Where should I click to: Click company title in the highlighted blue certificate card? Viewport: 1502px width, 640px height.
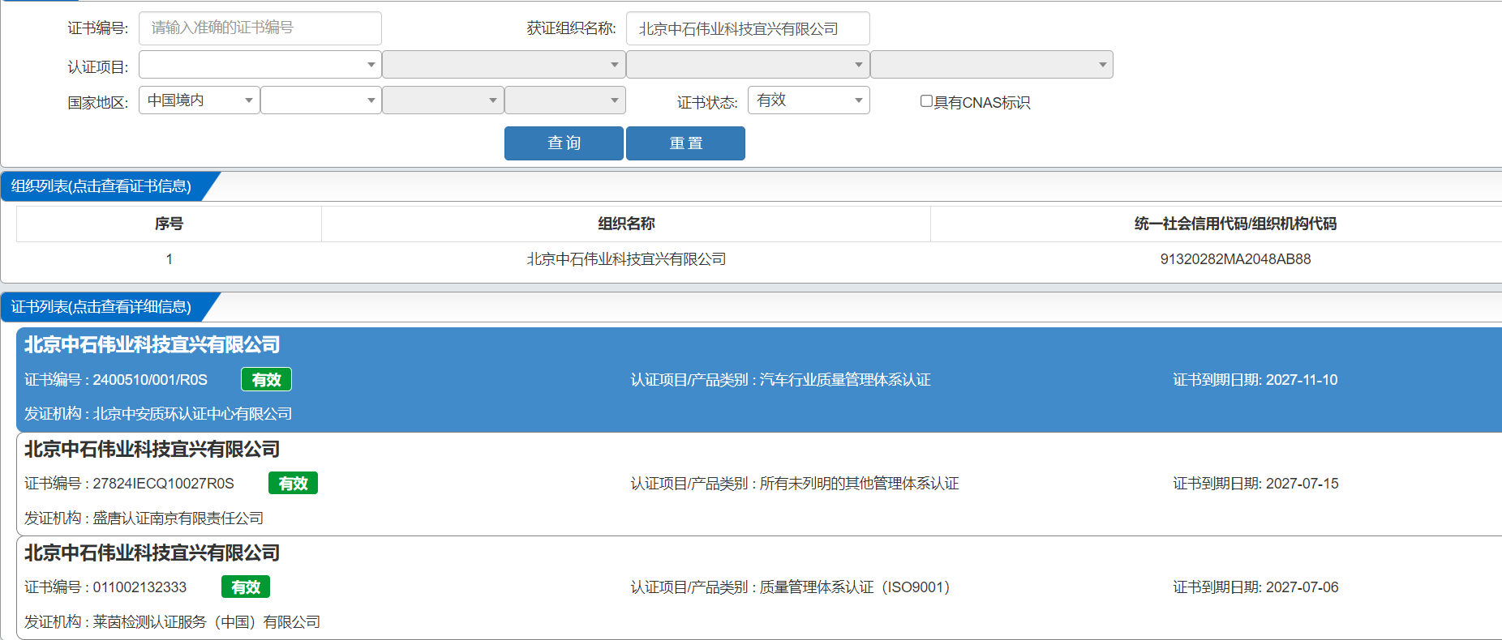(152, 345)
